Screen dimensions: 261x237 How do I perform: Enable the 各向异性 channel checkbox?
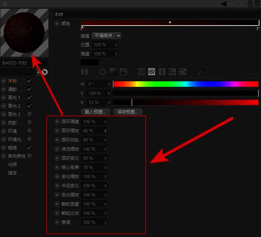30,156
